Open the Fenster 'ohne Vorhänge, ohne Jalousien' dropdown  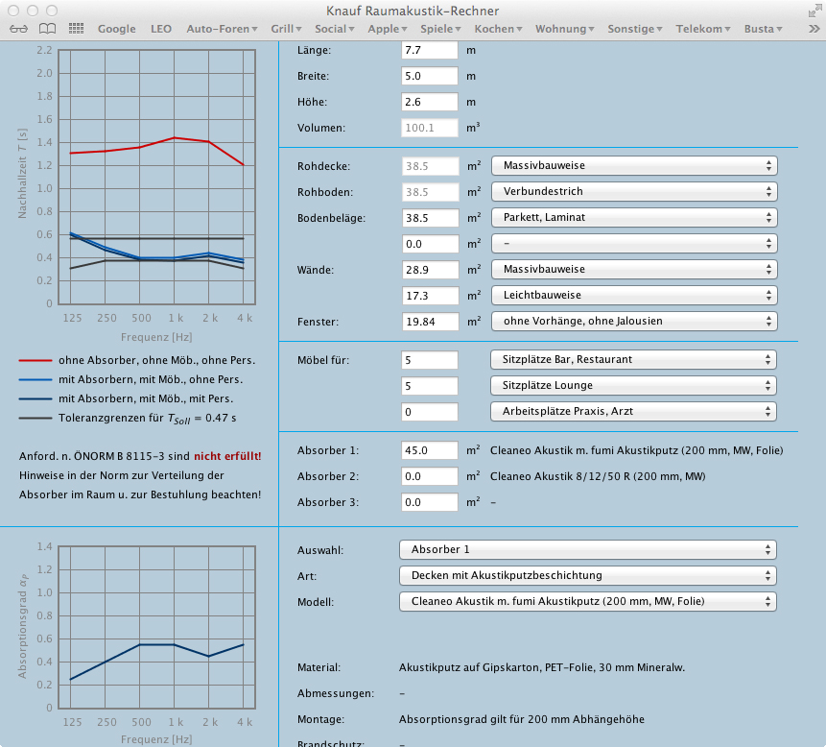pyautogui.click(x=633, y=322)
